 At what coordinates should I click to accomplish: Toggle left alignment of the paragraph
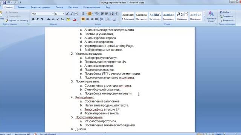83,19
